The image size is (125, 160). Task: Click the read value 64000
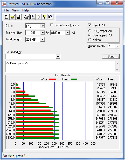pos(113,92)
